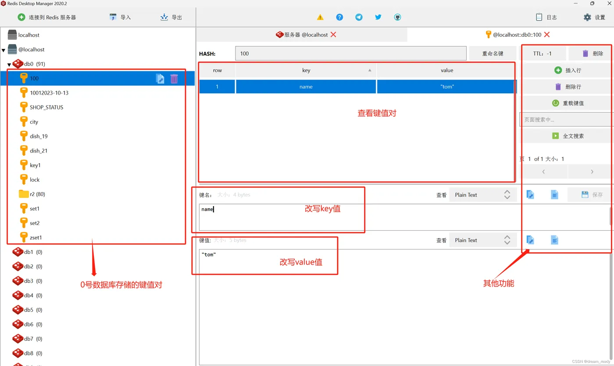Open the GitHub icon link
Image resolution: width=614 pixels, height=366 pixels.
pyautogui.click(x=397, y=17)
